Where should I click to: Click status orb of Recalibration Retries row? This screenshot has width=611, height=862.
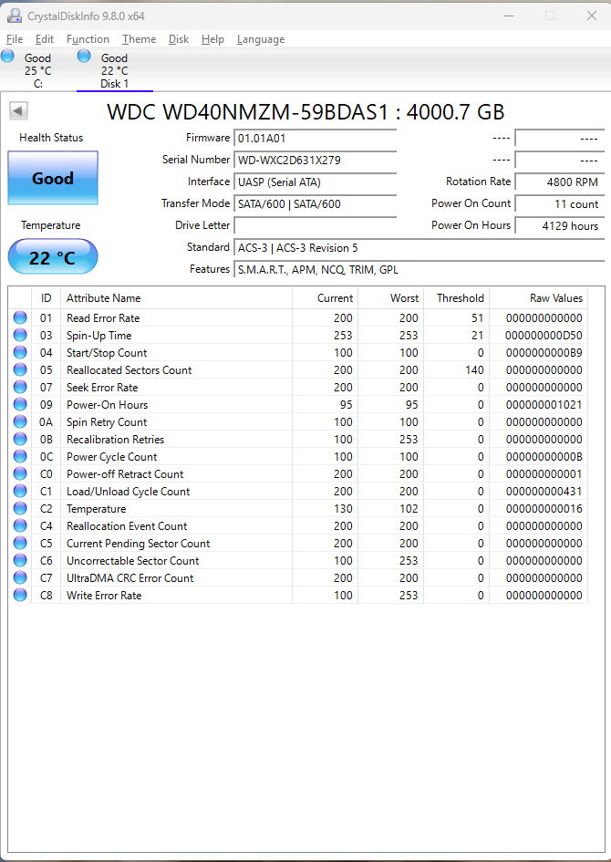pyautogui.click(x=20, y=439)
